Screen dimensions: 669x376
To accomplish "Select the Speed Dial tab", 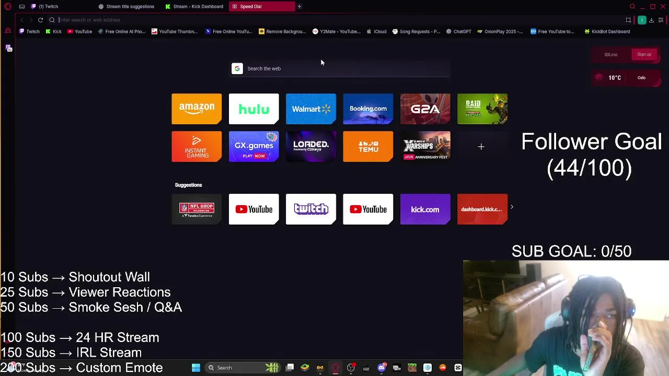I will 261,6.
